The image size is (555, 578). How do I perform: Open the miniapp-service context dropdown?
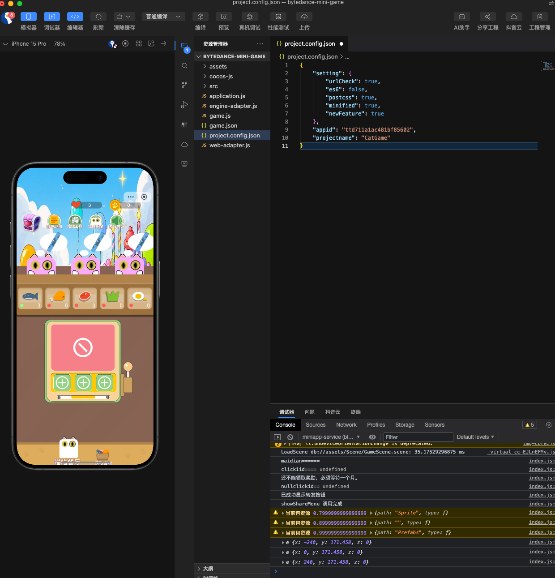click(x=331, y=437)
